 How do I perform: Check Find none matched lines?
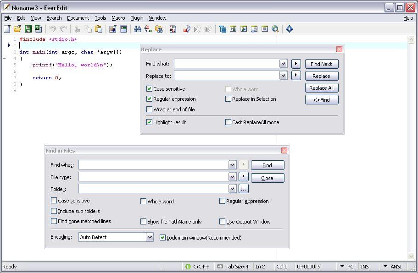(54, 221)
